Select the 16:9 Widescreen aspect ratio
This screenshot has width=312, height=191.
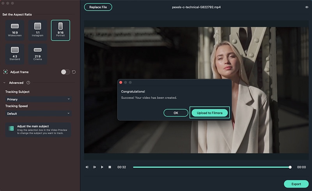pos(15,30)
